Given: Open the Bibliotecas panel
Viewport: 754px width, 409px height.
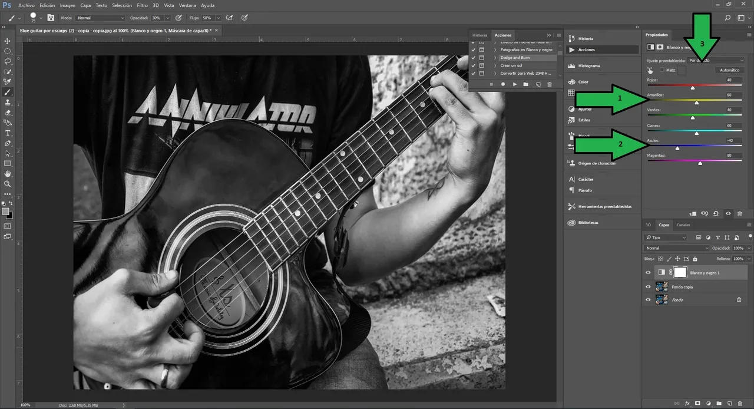Looking at the screenshot, I should click(x=583, y=223).
